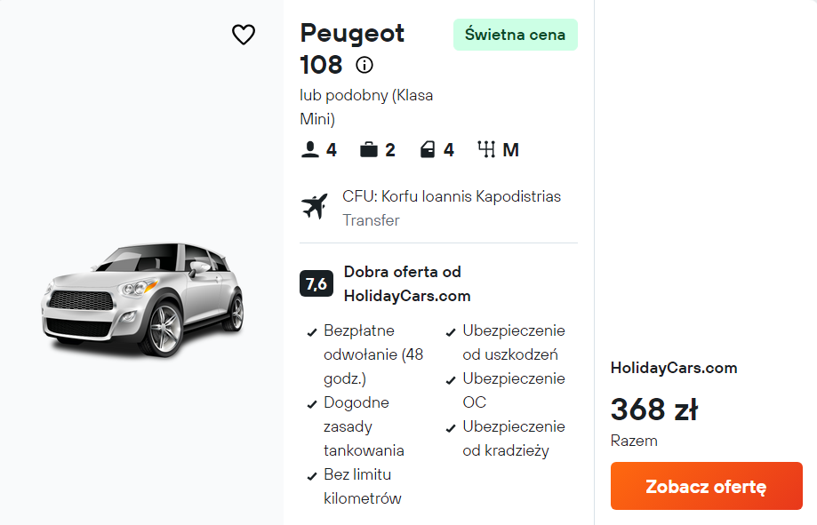Click the HolidayCars.com provider name above price
Viewport: 817px width, 525px height.
tap(674, 368)
